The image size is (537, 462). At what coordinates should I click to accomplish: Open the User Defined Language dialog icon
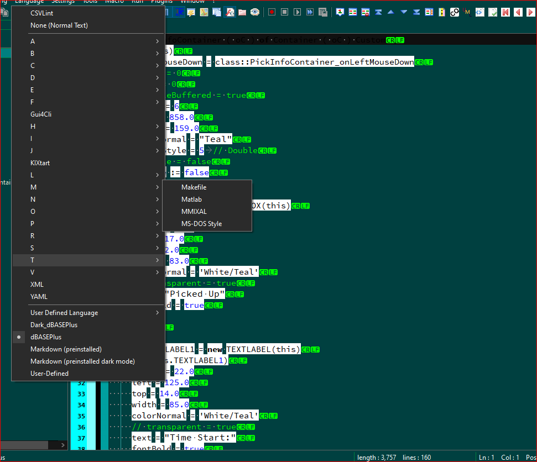pyautogui.click(x=191, y=12)
